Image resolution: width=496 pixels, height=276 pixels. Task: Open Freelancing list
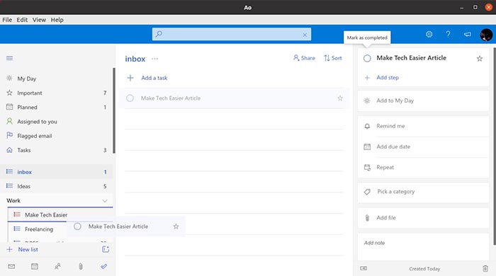coord(38,229)
